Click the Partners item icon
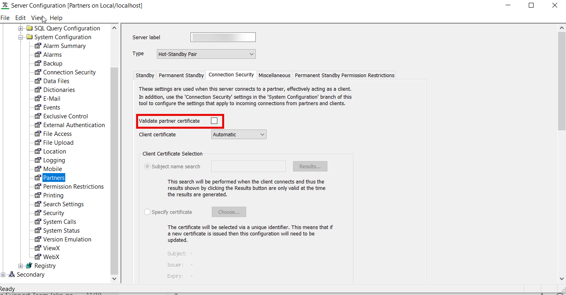Image resolution: width=566 pixels, height=295 pixels. coord(38,178)
